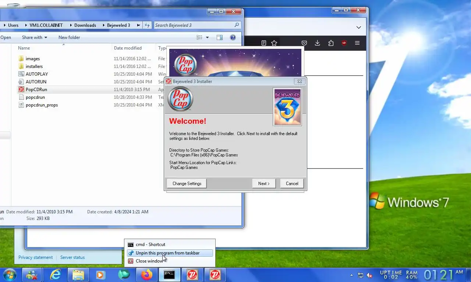Open Change Settings in the installer
Screen dimensions: 471x282
tap(187, 184)
